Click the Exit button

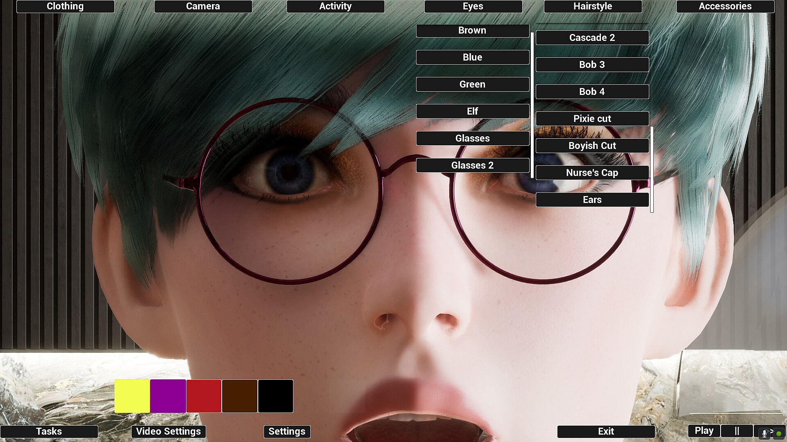(605, 431)
